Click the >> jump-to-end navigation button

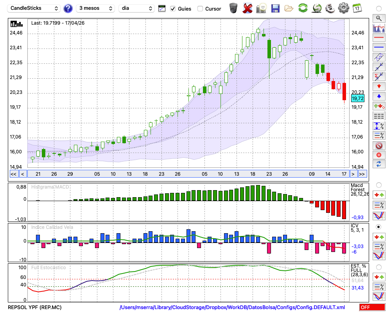pyautogui.click(x=362, y=174)
